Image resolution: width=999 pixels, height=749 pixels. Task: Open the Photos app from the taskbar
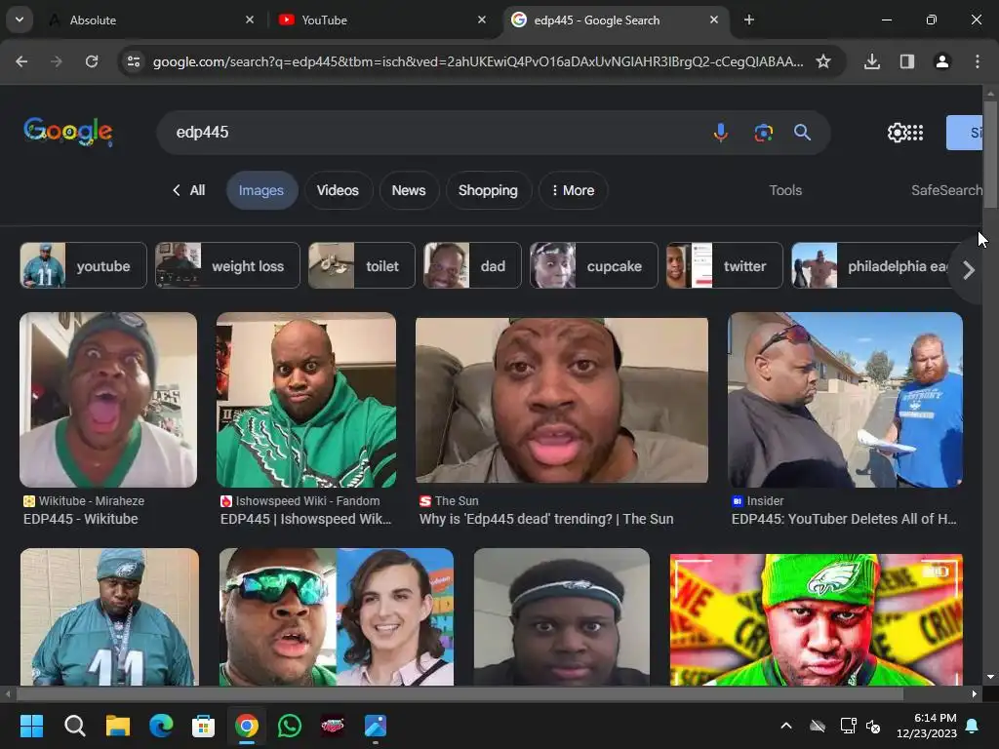point(376,726)
